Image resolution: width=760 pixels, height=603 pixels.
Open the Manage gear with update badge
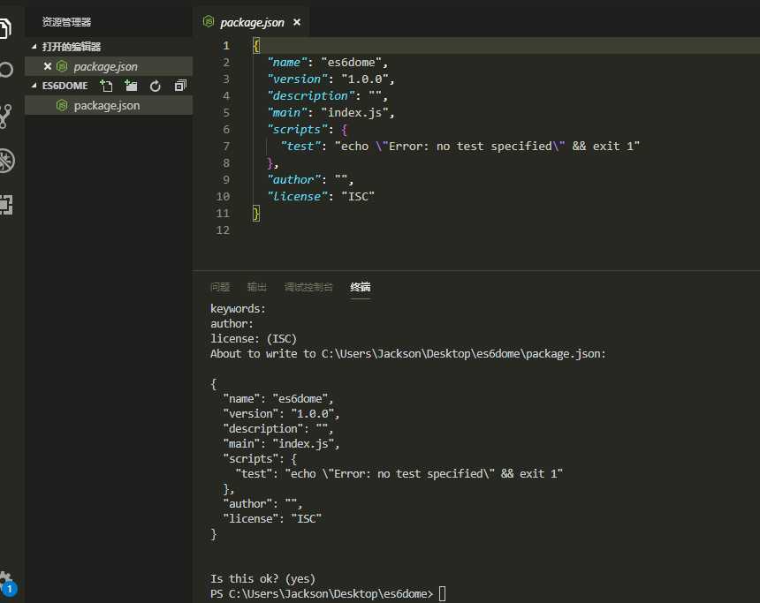click(7, 584)
